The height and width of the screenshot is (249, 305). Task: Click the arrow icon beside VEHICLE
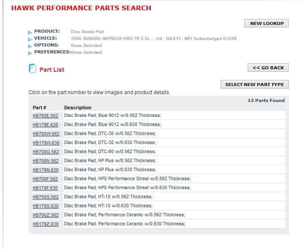30,40
